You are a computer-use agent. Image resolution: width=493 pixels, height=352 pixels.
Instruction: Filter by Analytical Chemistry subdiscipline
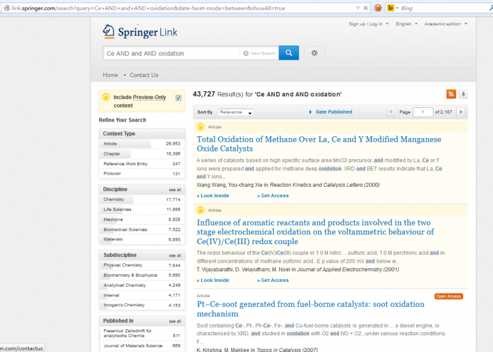pos(142,285)
